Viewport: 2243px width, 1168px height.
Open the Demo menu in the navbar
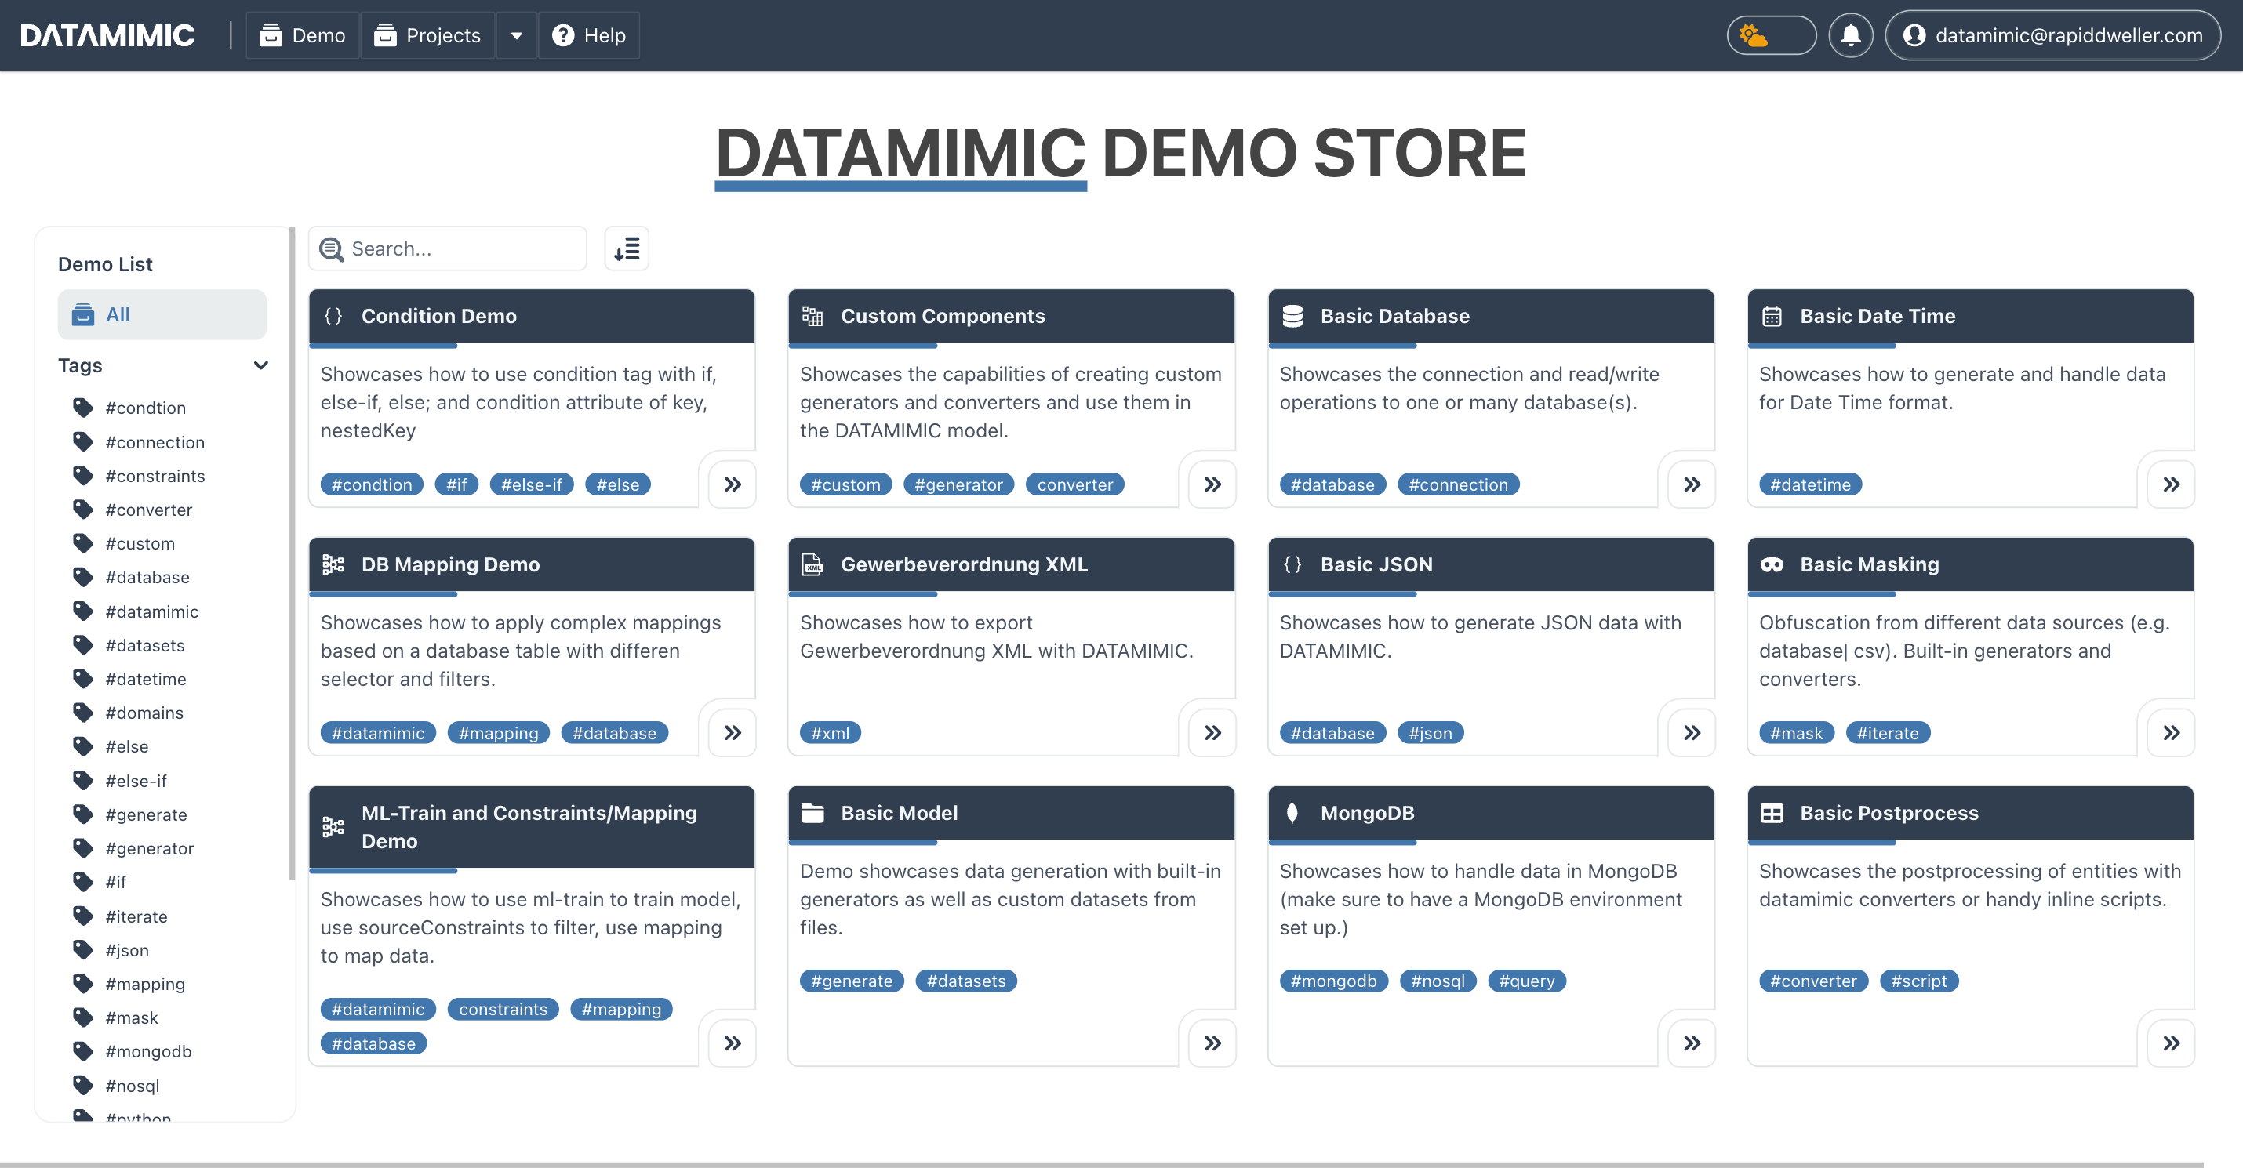[301, 34]
